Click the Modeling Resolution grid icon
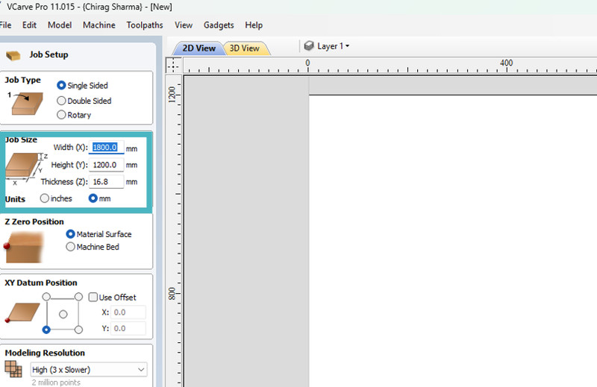Screen dimensions: 597x387 (x=13, y=368)
